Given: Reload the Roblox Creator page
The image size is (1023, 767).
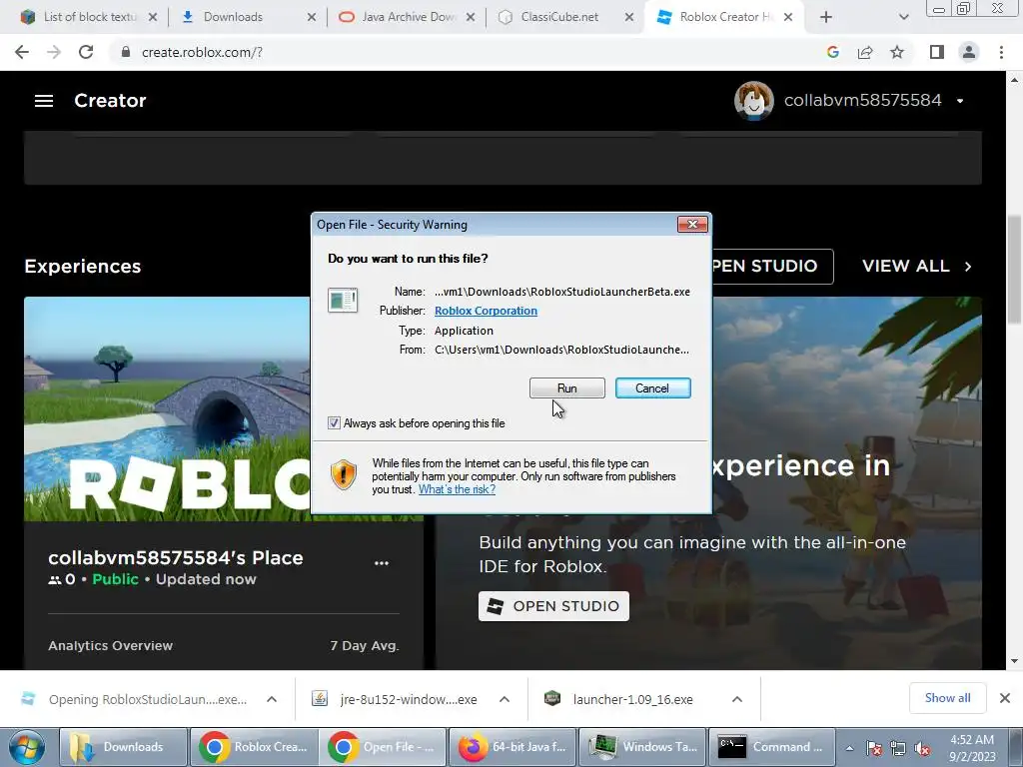Looking at the screenshot, I should tap(86, 52).
